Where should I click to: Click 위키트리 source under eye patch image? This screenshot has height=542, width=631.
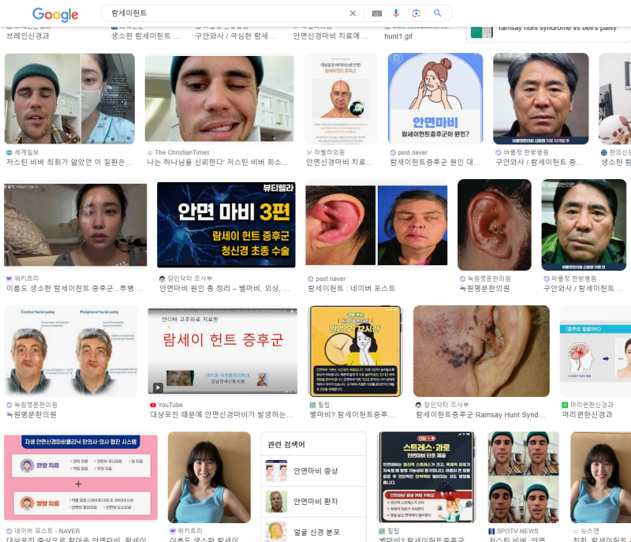click(23, 278)
